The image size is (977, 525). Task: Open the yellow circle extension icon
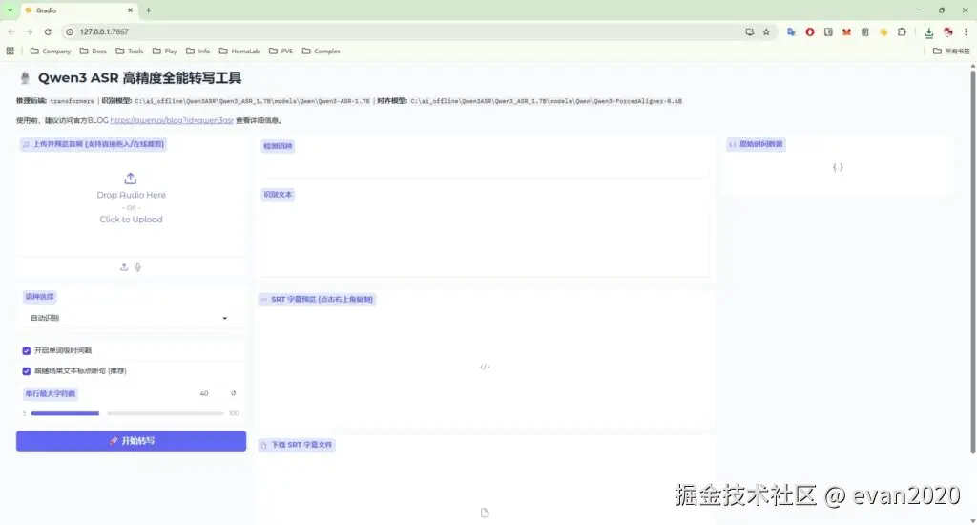pyautogui.click(x=883, y=31)
